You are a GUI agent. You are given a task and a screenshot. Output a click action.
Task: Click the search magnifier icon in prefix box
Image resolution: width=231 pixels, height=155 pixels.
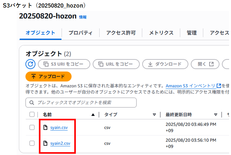[x=32, y=103]
